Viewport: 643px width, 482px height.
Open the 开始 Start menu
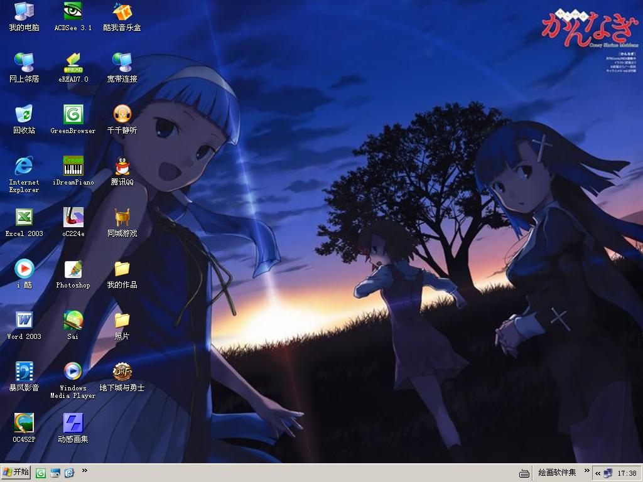[x=16, y=473]
